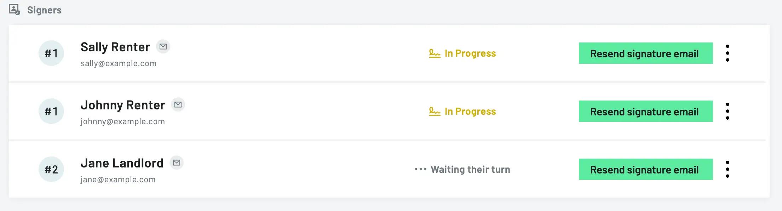Select the Jane Landlord signer name
The height and width of the screenshot is (211, 782).
point(122,163)
